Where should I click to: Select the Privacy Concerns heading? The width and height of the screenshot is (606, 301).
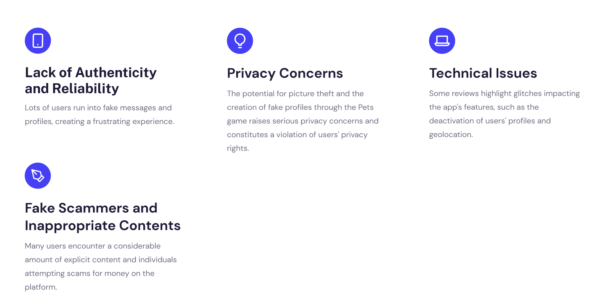285,73
